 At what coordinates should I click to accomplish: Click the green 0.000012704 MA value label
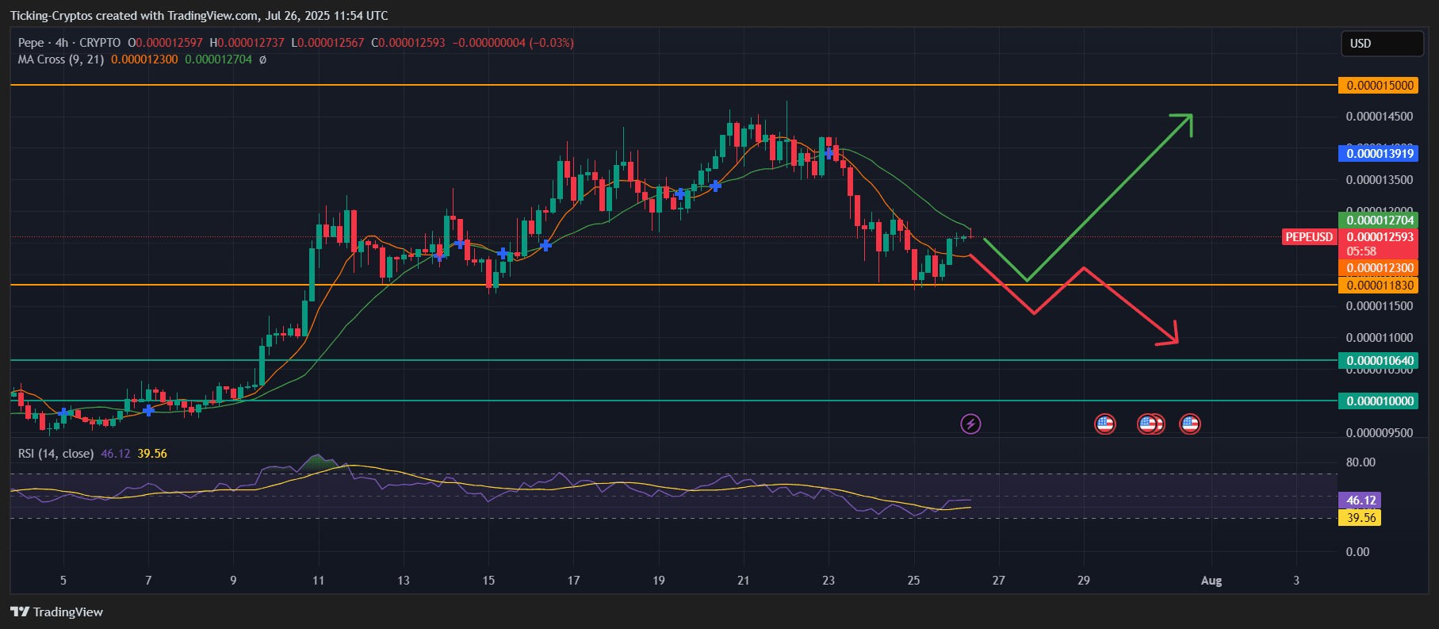click(x=1378, y=221)
